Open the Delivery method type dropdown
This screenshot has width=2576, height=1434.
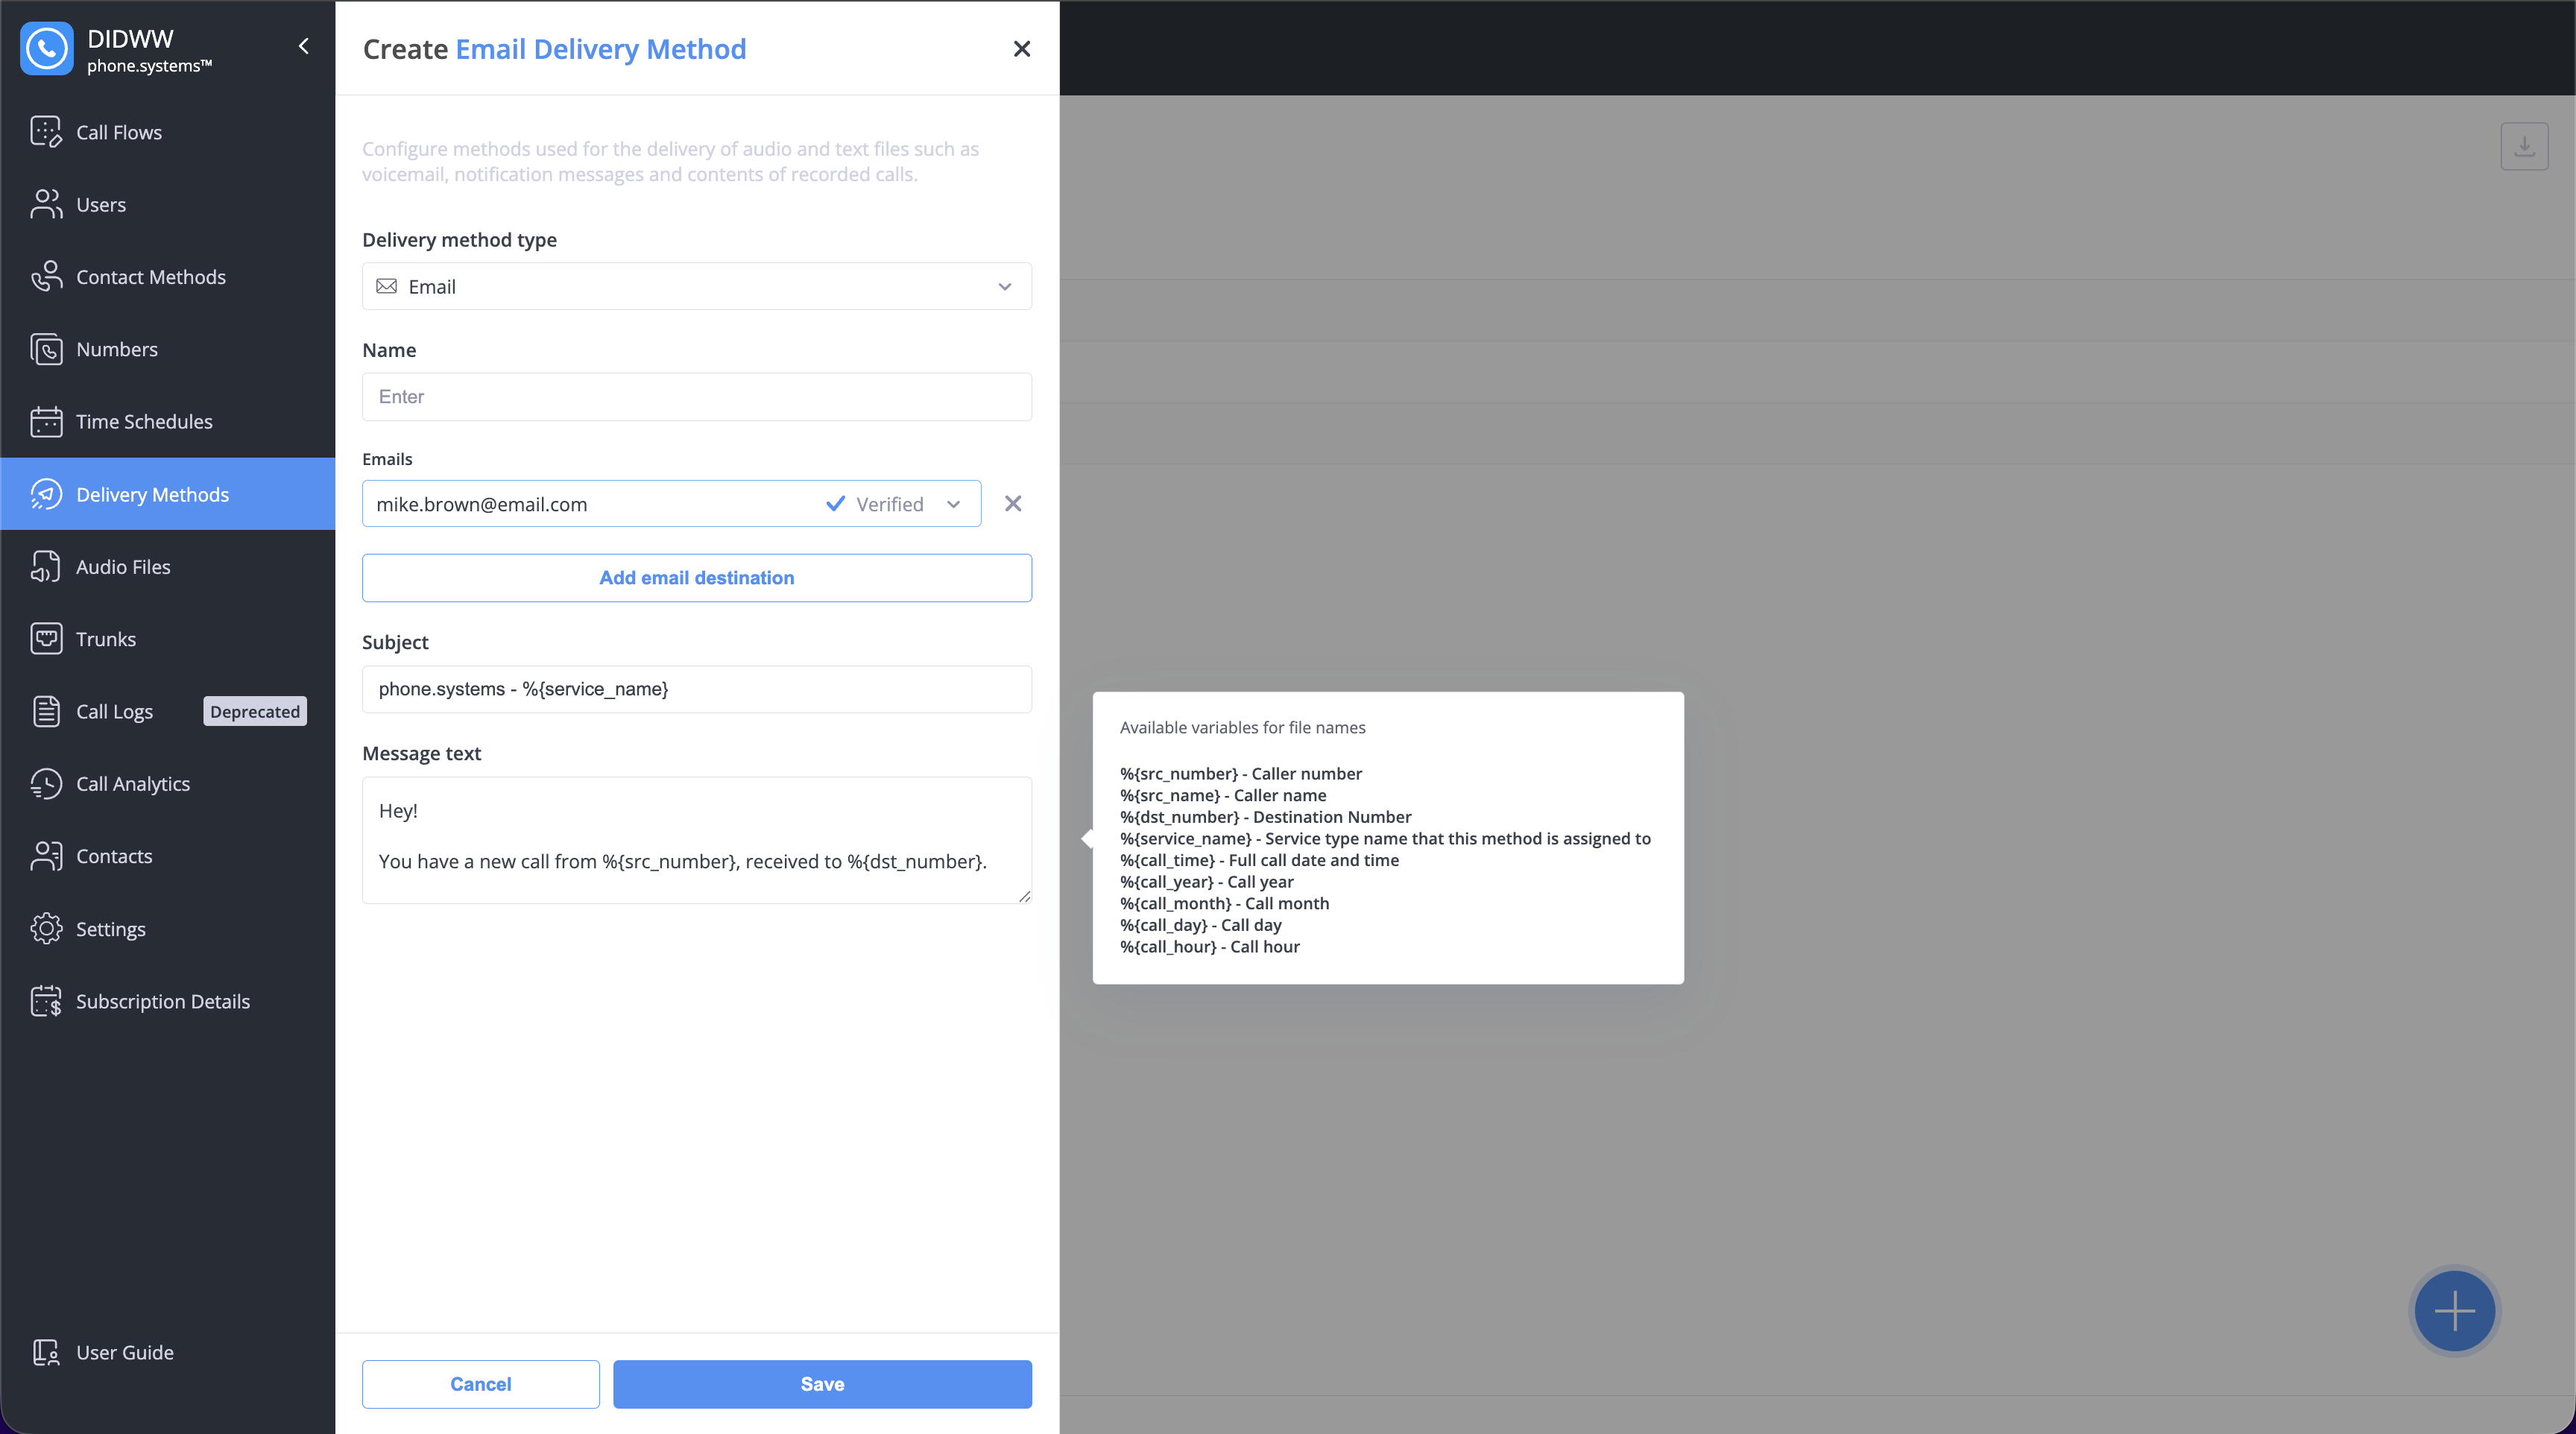(x=696, y=287)
